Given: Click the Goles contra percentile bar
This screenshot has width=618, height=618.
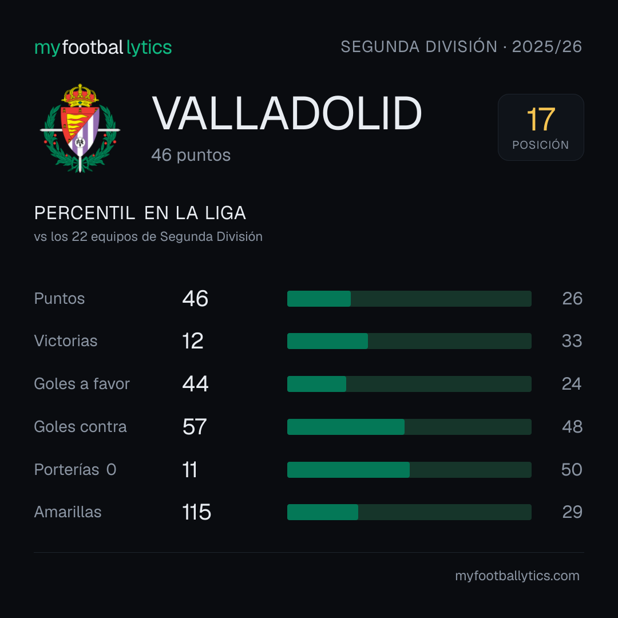Looking at the screenshot, I should 409,427.
